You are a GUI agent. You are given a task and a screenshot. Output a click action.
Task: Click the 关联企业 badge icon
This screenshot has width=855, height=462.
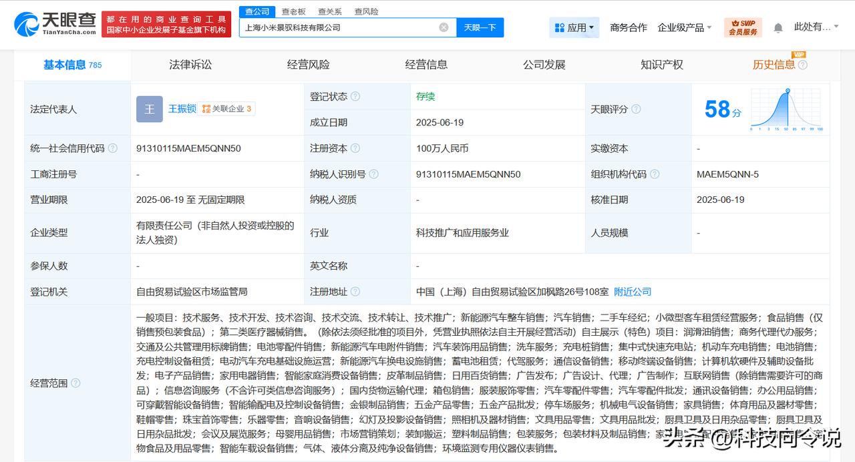tap(226, 109)
